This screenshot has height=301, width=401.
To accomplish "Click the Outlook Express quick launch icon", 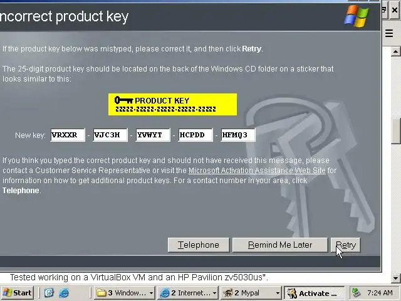I will pos(49,293).
